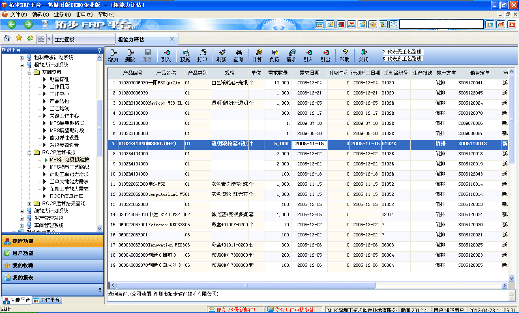This screenshot has width=519, height=313.
Task: Click the 负荷 load icon
Action: pos(275,56)
